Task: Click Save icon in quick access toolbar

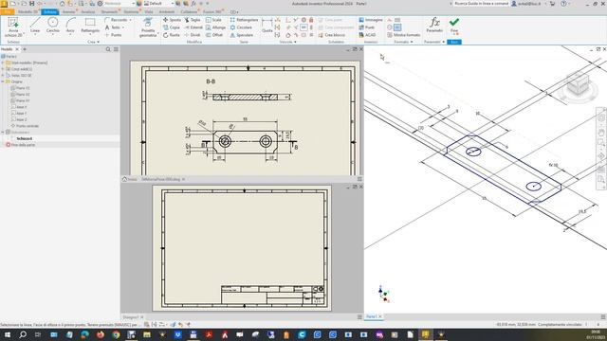Action: pos(32,4)
